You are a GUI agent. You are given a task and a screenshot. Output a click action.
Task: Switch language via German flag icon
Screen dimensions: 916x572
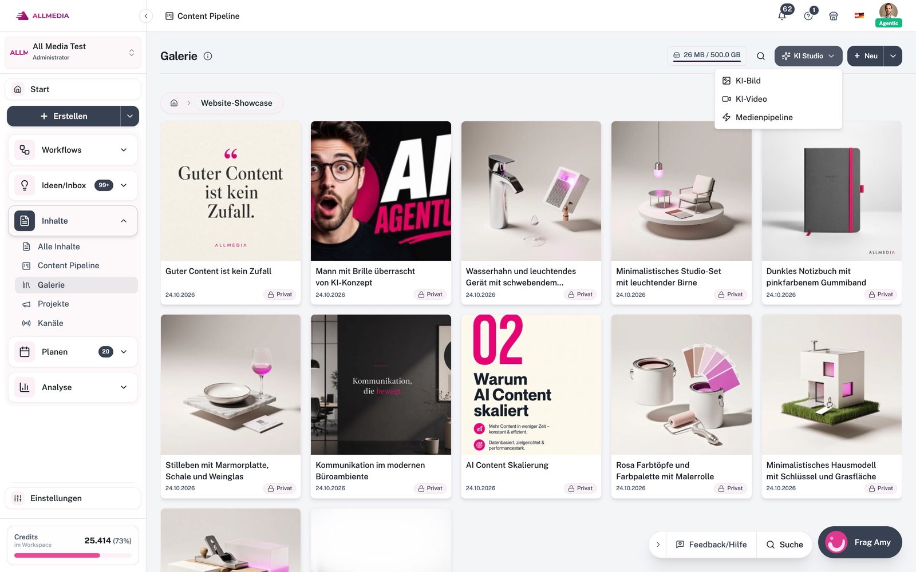[x=859, y=16]
